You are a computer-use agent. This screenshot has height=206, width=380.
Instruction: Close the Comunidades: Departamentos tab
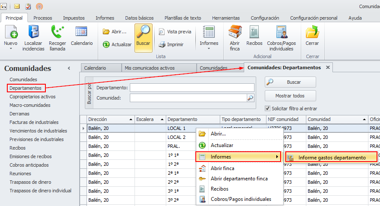point(328,68)
